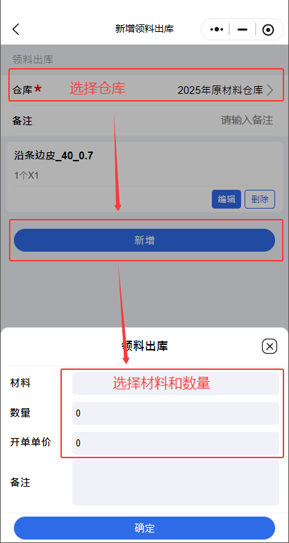The width and height of the screenshot is (289, 543).
Task: Click the 请输入备注 remark field
Action: 247,120
